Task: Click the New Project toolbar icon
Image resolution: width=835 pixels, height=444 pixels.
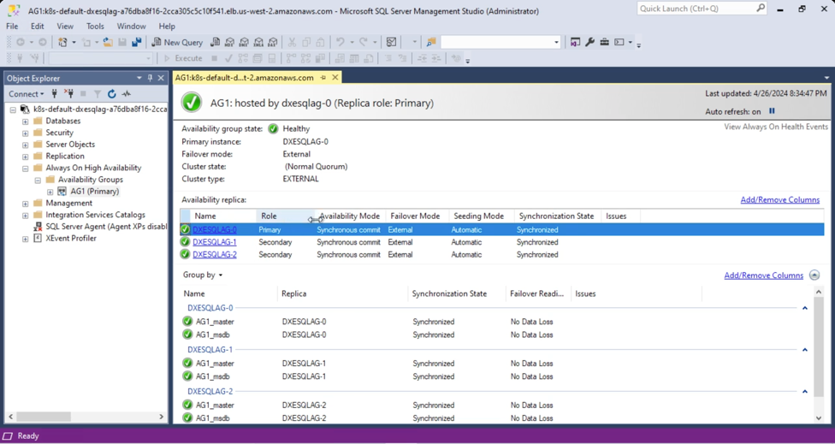Action: coord(62,42)
